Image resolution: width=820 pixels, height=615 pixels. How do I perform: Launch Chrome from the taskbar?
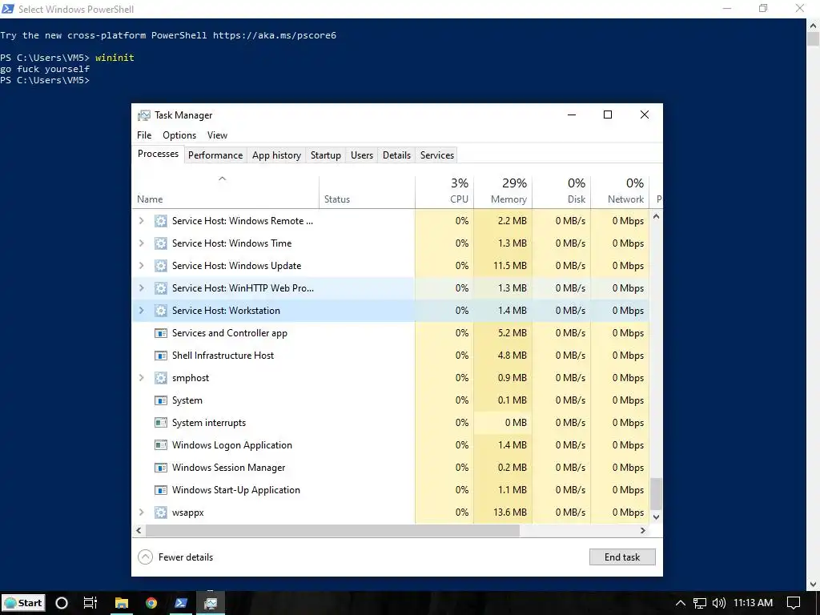pos(151,603)
